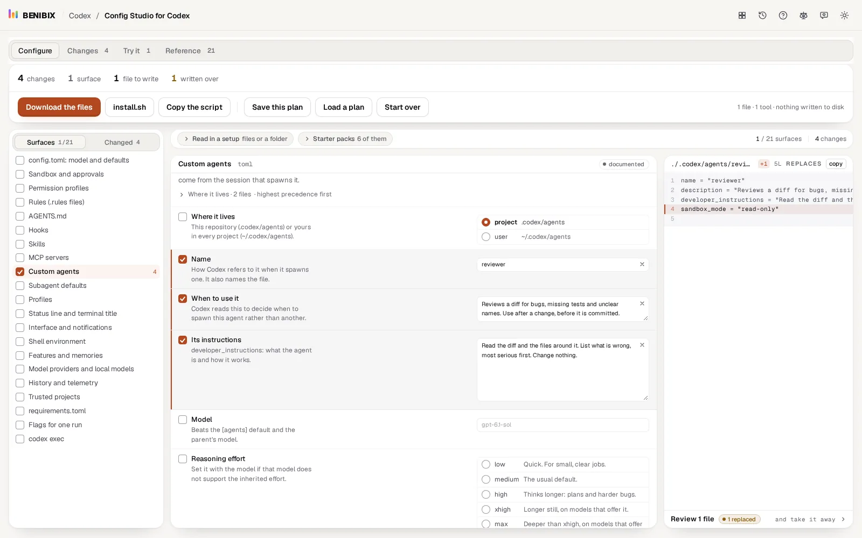
Task: Open the history clock icon
Action: coord(762,16)
